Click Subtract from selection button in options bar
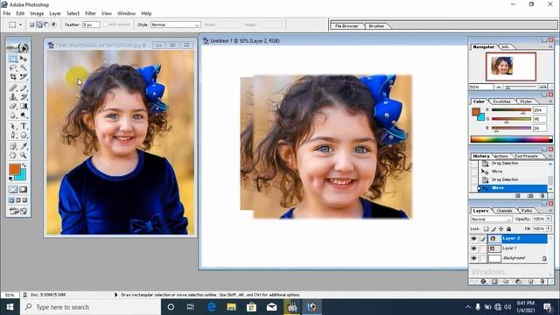Viewport: 560px width, 315px height. point(46,24)
